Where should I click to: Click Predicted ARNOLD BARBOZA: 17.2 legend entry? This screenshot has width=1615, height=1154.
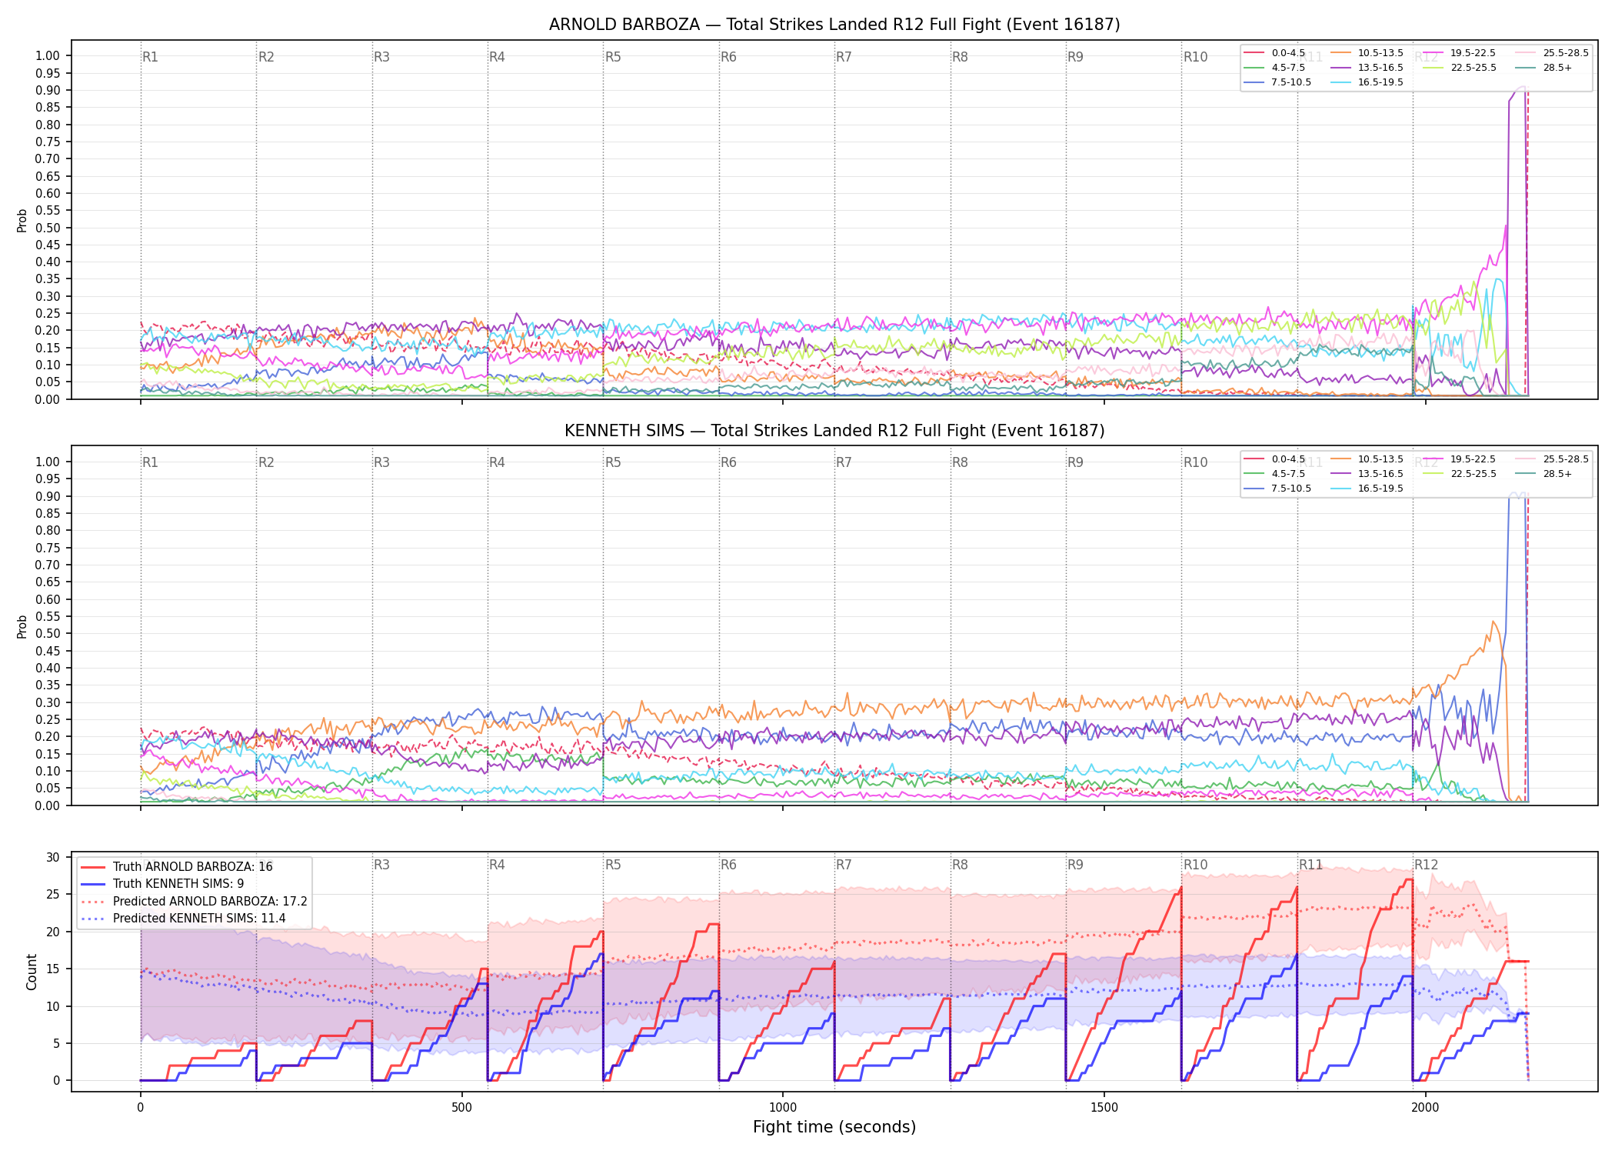pos(194,901)
